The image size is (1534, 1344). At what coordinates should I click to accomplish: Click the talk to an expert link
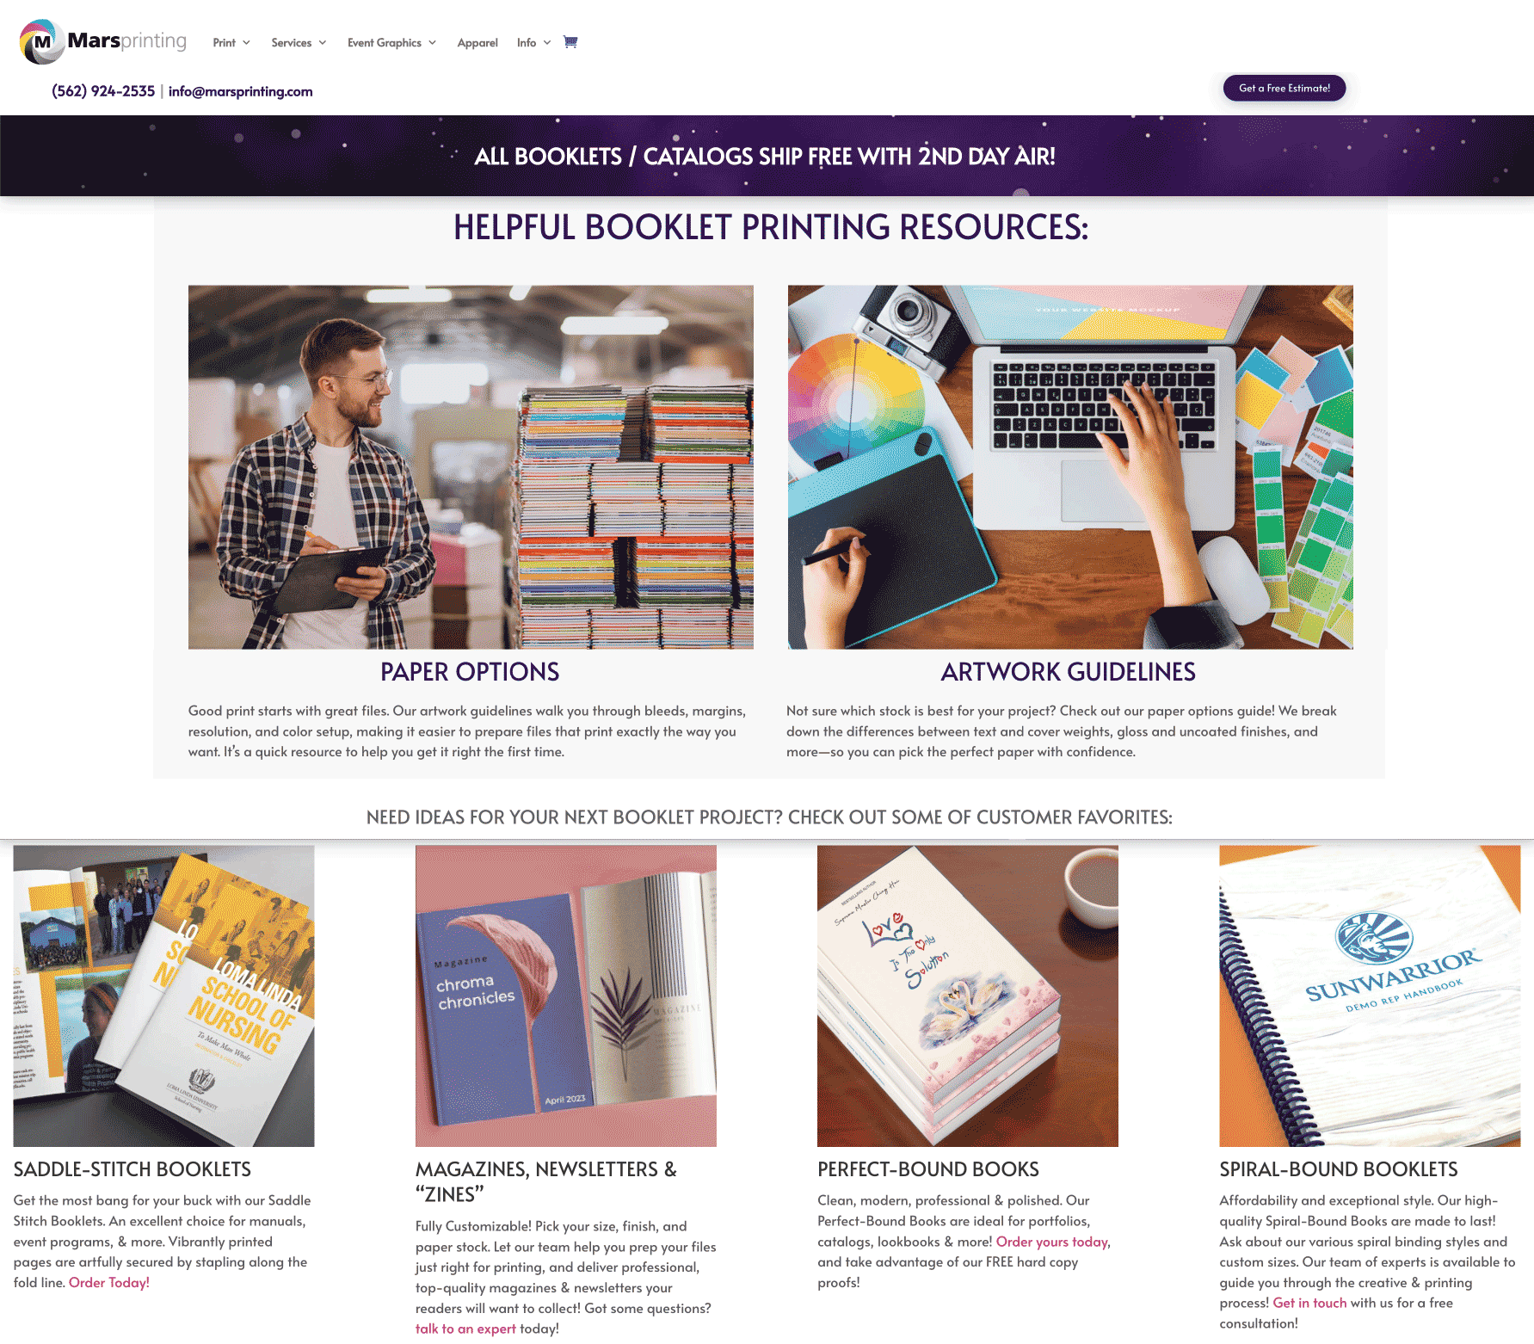465,1329
